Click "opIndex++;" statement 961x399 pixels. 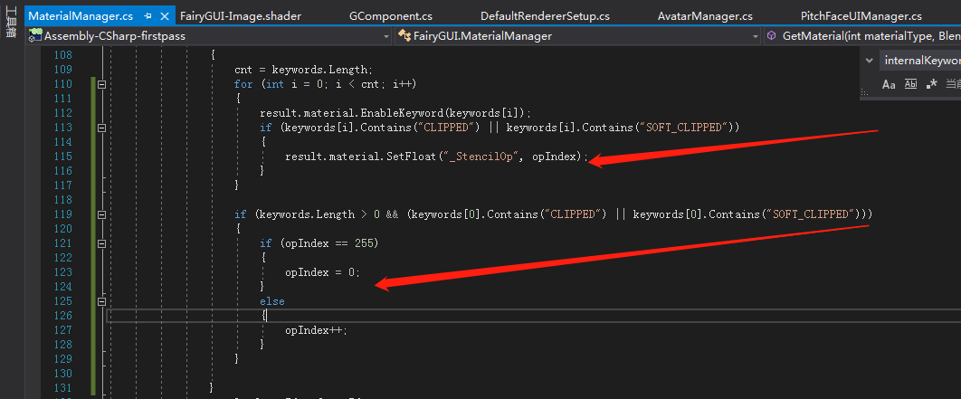tap(316, 329)
